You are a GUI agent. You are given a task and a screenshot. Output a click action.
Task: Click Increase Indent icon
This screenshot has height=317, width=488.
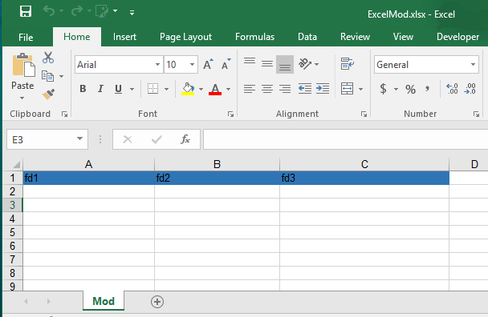coord(323,89)
